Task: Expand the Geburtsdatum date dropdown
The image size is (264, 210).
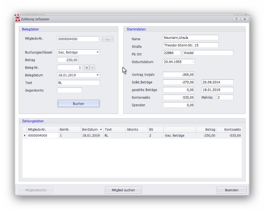Action: click(192, 62)
